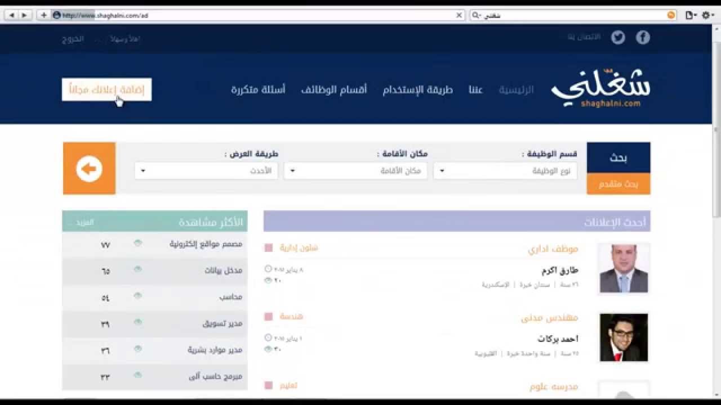This screenshot has width=721, height=405.
Task: Click the محاسب row text
Action: click(231, 297)
